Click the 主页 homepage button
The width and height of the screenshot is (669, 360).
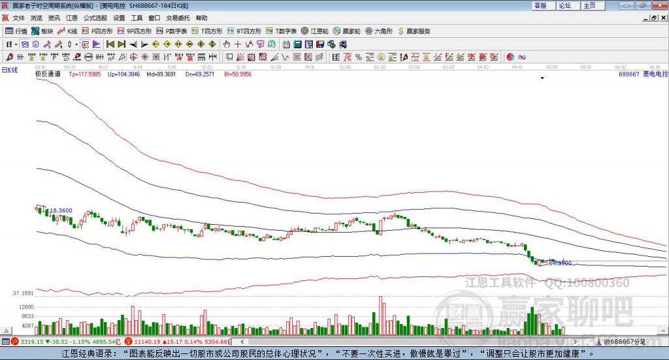click(593, 5)
